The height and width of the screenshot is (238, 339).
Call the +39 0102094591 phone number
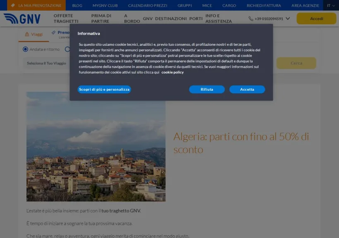coord(269,19)
